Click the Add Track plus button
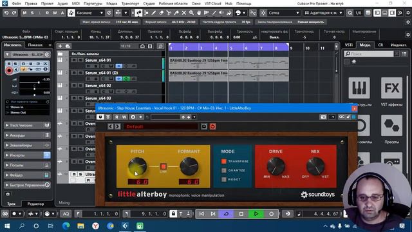This screenshot has height=232, width=412. point(60,46)
